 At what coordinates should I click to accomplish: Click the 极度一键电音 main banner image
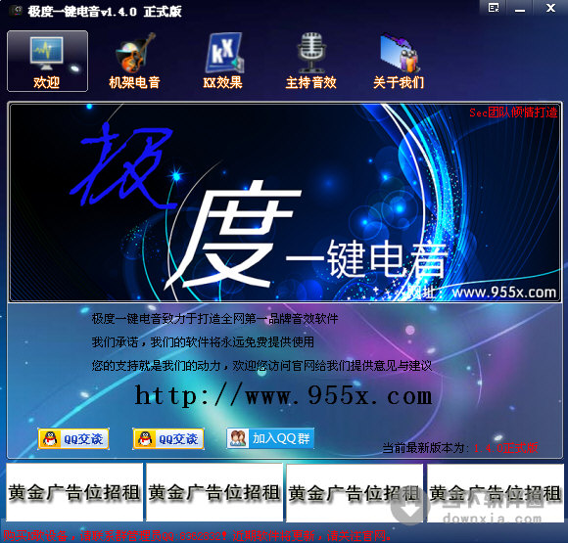tap(285, 203)
